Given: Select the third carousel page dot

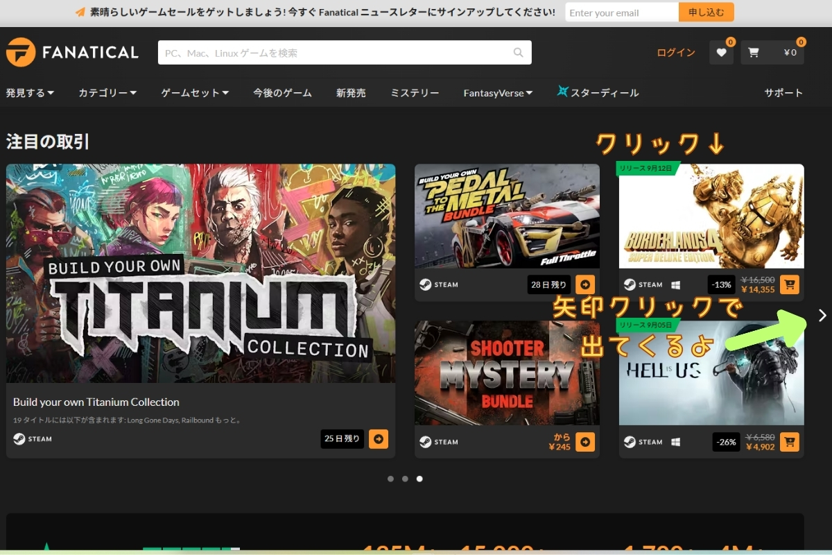Looking at the screenshot, I should pyautogui.click(x=419, y=479).
